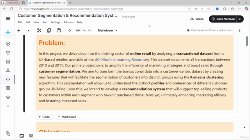Click Se connecter profile button
This screenshot has width=250, height=140.
click(x=11, y=3)
